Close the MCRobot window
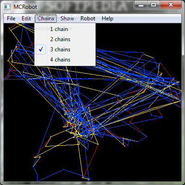185x185 pixels. coord(171,5)
